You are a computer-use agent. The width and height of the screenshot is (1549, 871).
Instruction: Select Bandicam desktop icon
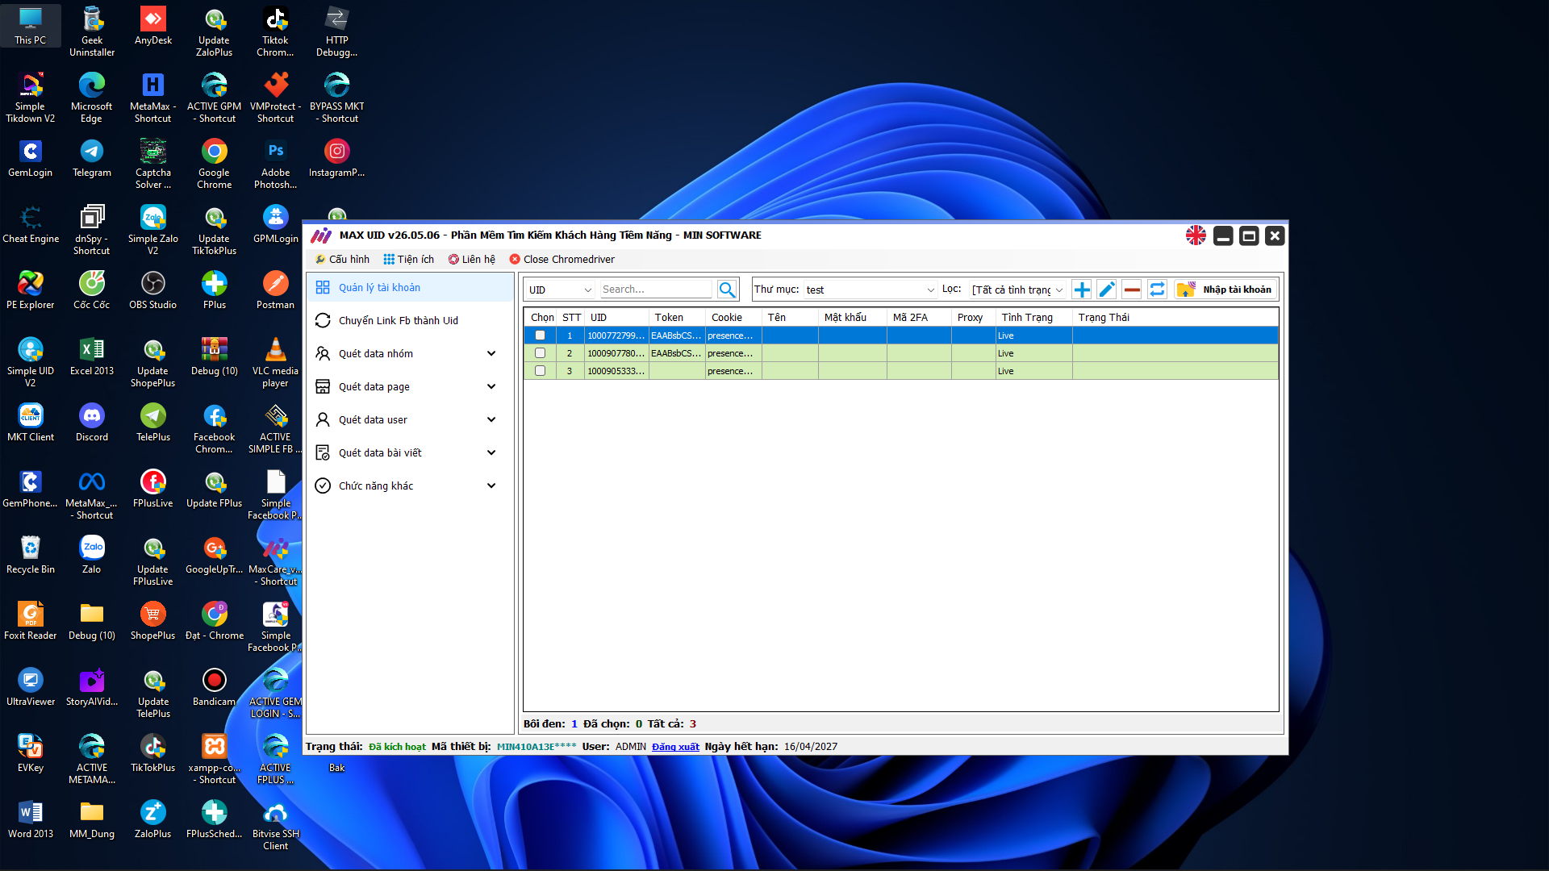click(x=215, y=687)
